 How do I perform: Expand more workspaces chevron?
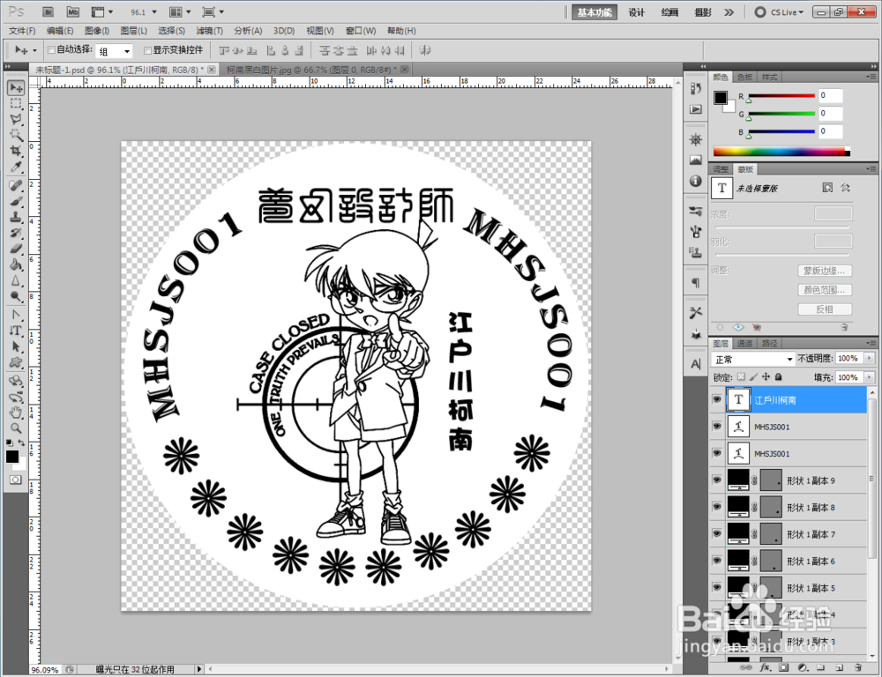pos(729,12)
